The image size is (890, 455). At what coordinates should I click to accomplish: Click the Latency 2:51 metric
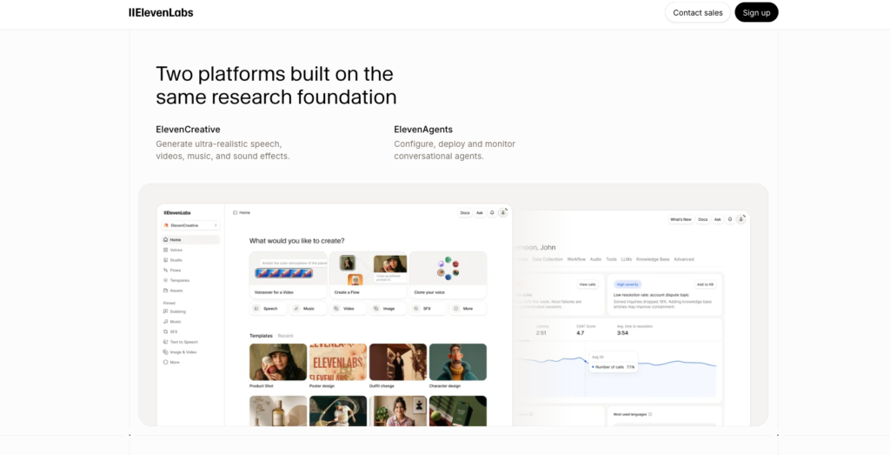pos(542,330)
